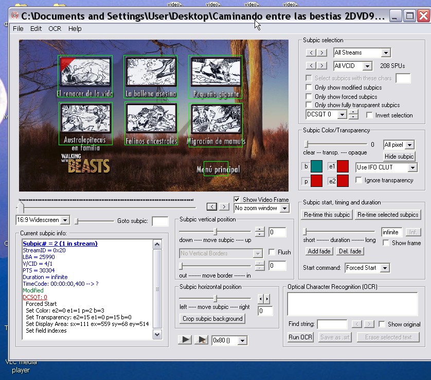Open the OCR menu
The image size is (431, 380).
click(55, 29)
